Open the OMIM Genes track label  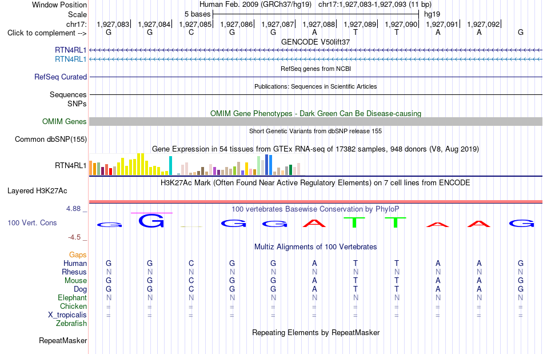click(x=65, y=122)
